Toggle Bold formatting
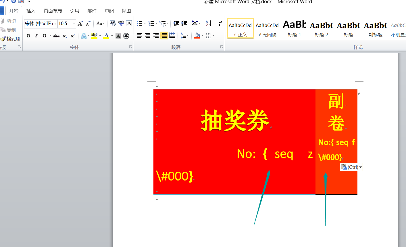The width and height of the screenshot is (406, 247). pyautogui.click(x=28, y=36)
